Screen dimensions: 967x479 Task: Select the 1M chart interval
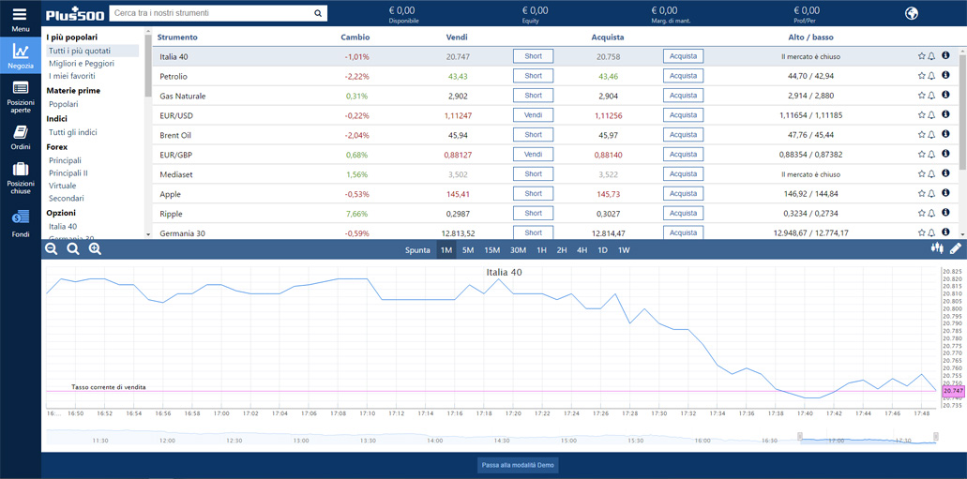pos(446,250)
